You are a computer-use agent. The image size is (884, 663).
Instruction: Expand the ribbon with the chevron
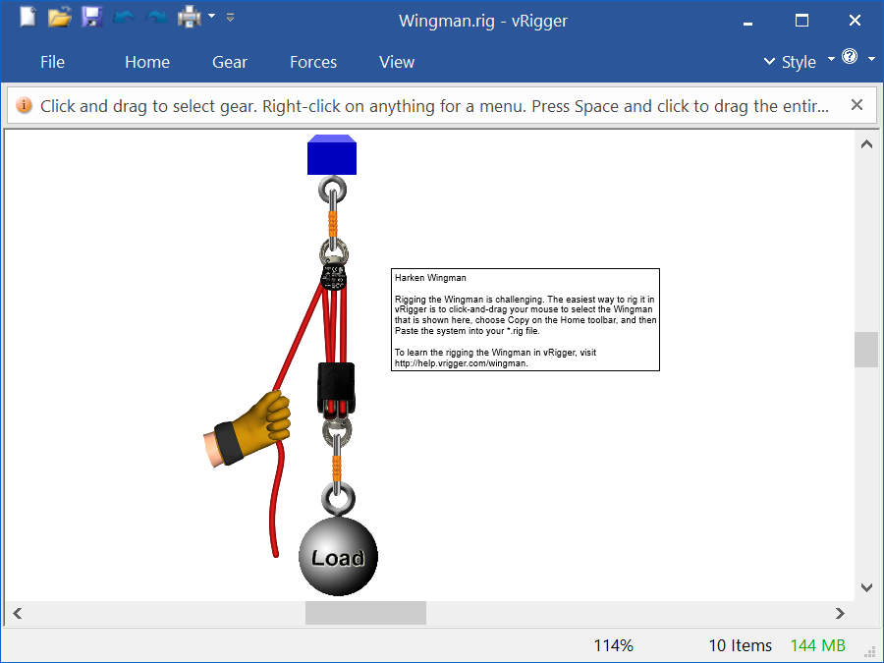(769, 62)
